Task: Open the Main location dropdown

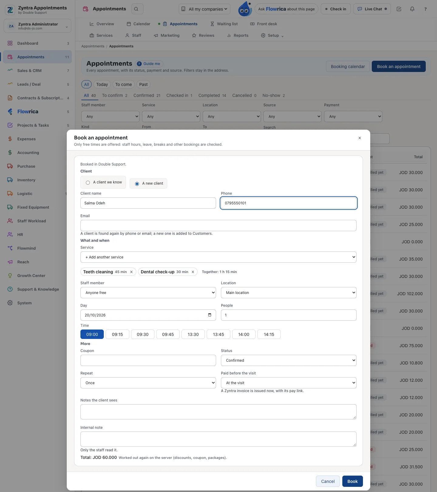Action: 289,293
